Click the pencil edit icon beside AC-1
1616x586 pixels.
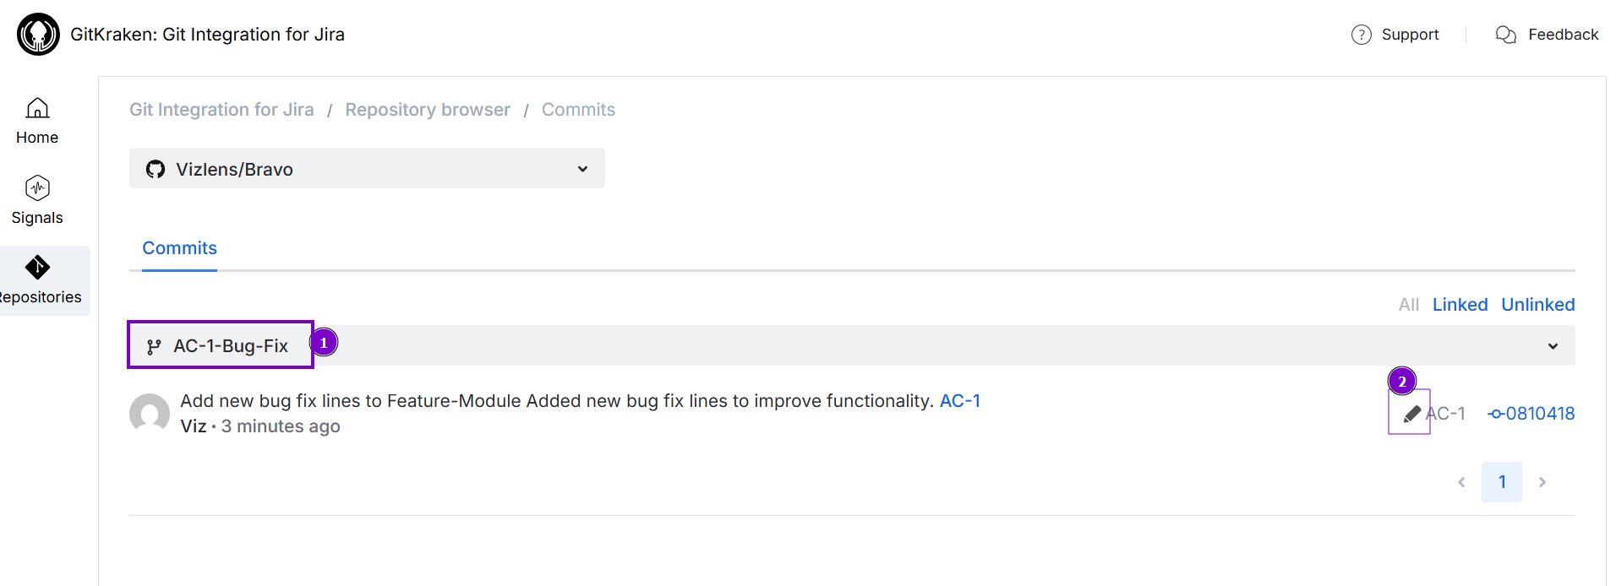pyautogui.click(x=1411, y=414)
